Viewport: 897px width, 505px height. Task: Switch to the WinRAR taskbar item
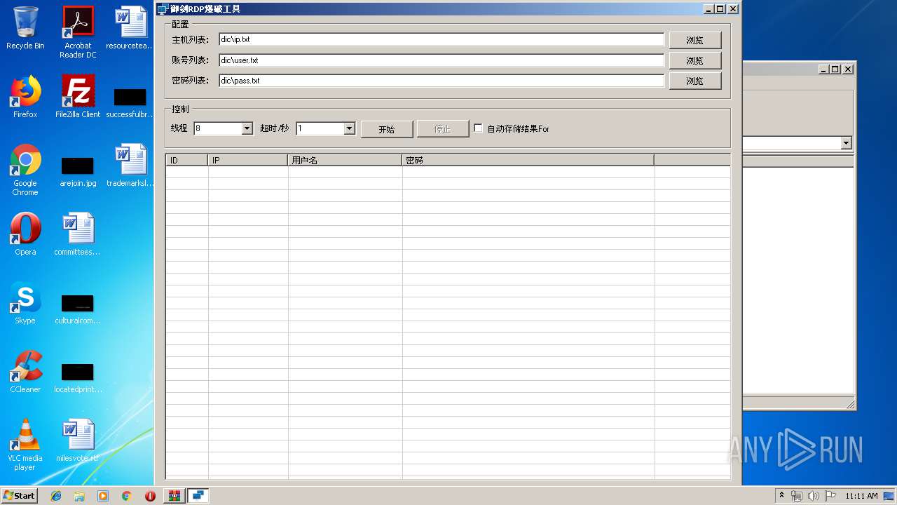(x=174, y=496)
